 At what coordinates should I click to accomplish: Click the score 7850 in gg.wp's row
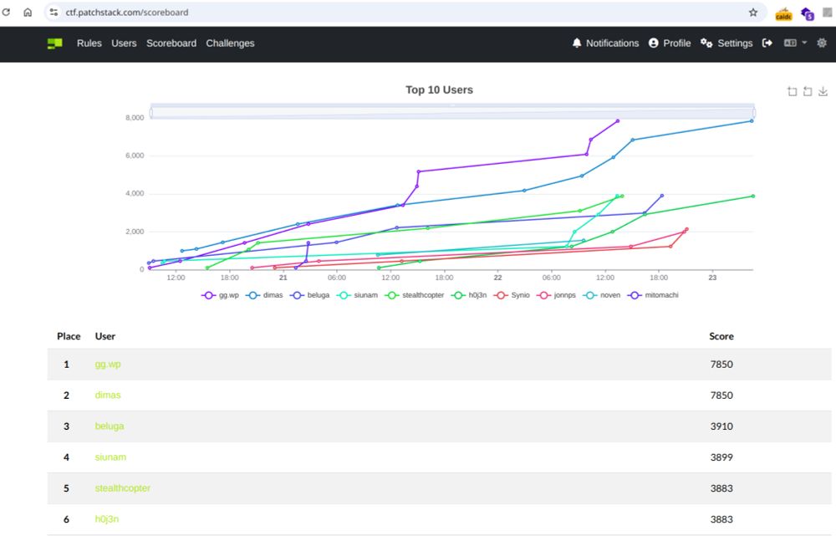pyautogui.click(x=721, y=365)
